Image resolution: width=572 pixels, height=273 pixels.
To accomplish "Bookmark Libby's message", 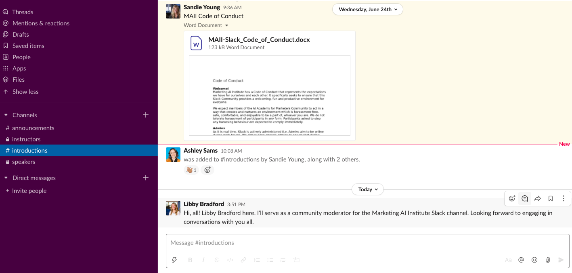I will (551, 199).
